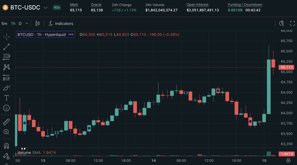
Task: Toggle lock all drawing tools
Action: (x=6, y=156)
